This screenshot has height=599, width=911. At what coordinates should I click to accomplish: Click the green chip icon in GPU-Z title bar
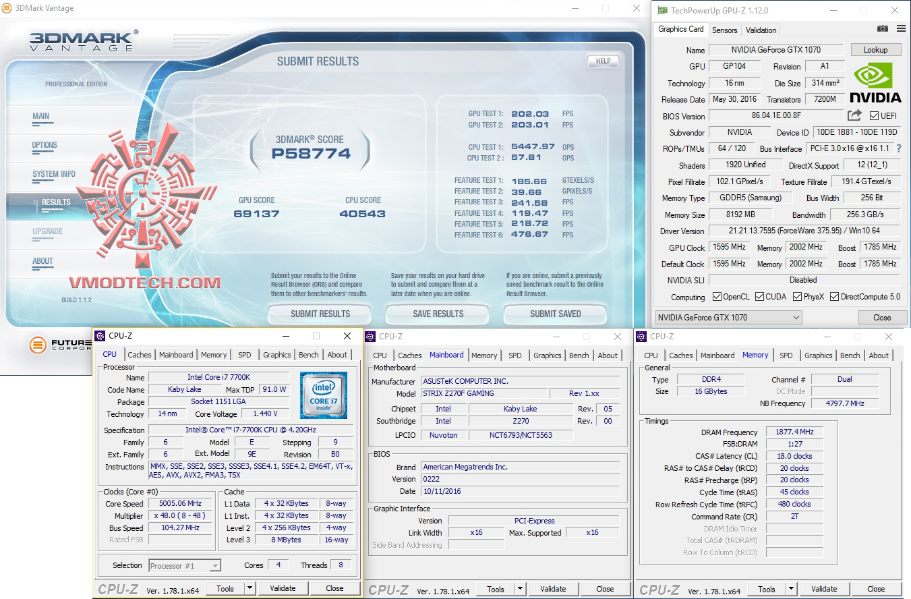661,10
